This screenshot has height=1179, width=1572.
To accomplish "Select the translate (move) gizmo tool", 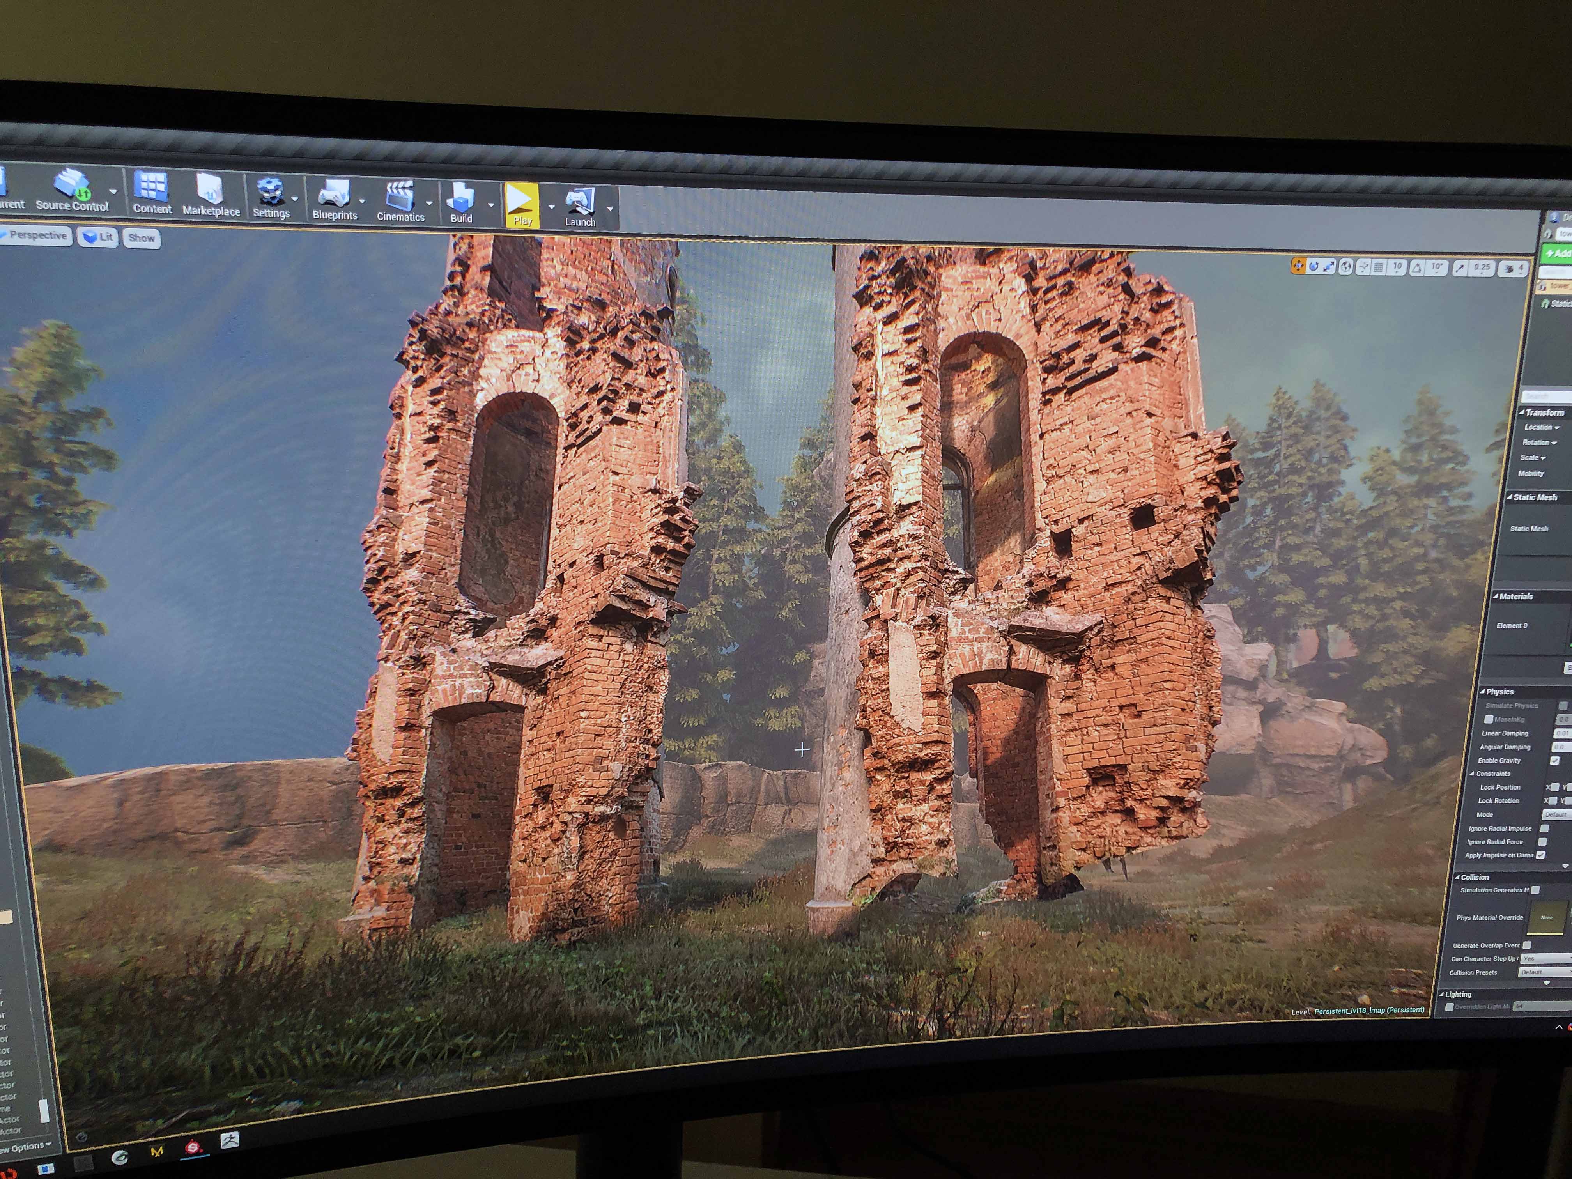I will 1298,266.
